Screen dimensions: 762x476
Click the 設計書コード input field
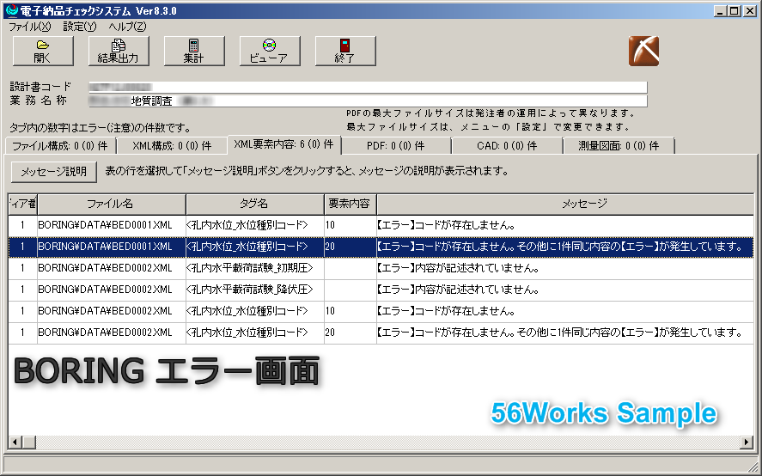coord(368,87)
